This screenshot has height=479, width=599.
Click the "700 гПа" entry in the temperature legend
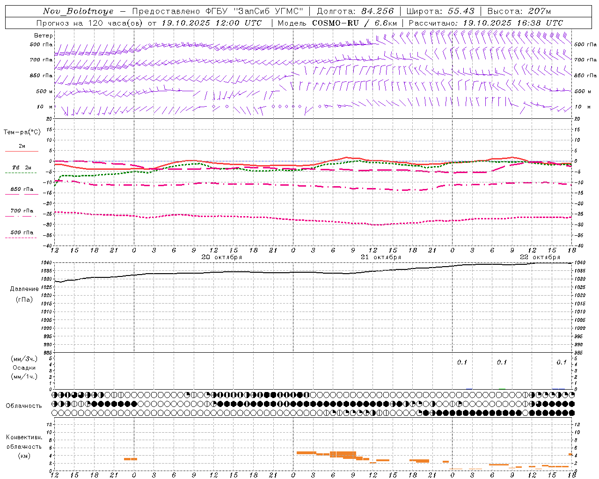tap(22, 211)
